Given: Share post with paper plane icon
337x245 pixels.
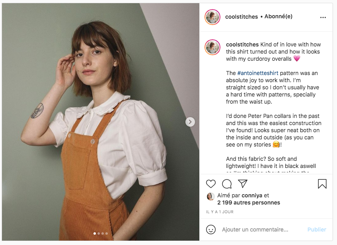Looking at the screenshot, I should pos(243,183).
